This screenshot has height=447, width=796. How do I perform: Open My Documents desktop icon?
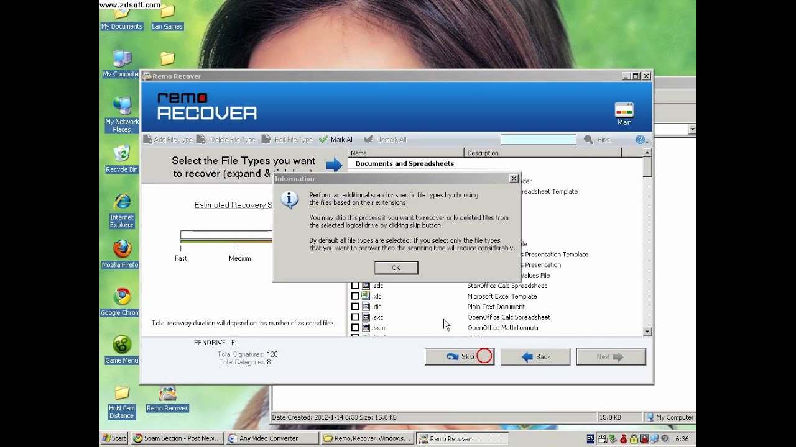point(122,17)
